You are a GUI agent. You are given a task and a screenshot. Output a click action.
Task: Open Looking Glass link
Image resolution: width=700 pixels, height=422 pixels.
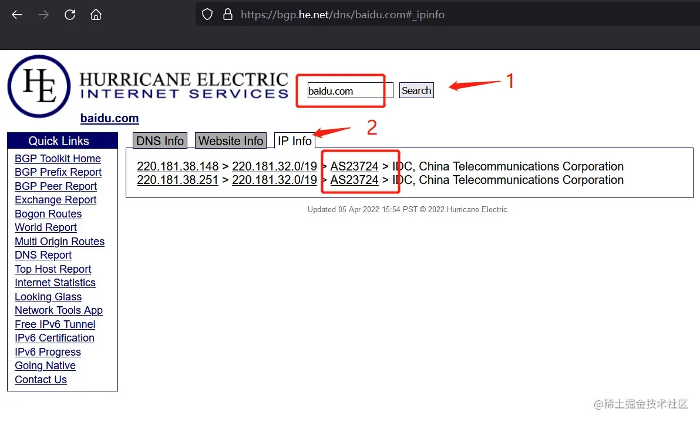point(48,297)
